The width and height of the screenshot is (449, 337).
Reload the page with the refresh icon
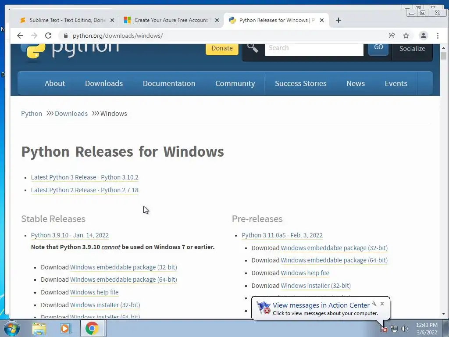click(x=48, y=36)
